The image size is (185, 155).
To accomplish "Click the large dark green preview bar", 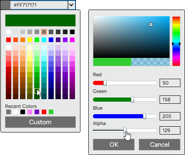I will coord(40,20).
